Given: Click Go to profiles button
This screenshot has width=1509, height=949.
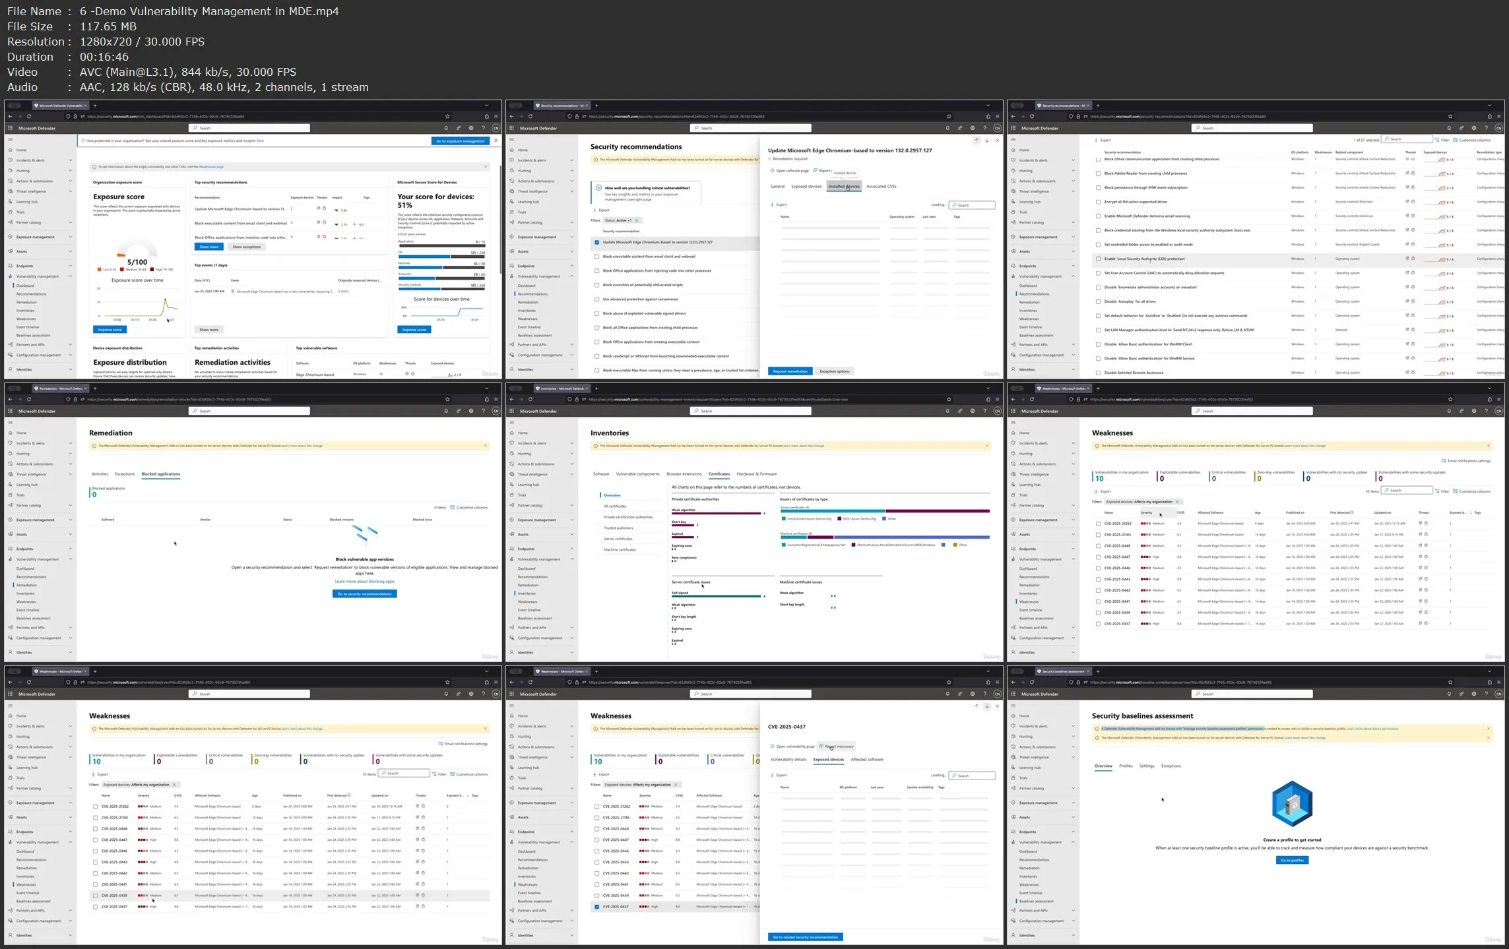Looking at the screenshot, I should pos(1292,861).
